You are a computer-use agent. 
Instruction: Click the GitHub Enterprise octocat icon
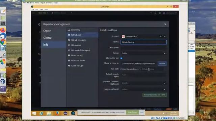click(69, 40)
